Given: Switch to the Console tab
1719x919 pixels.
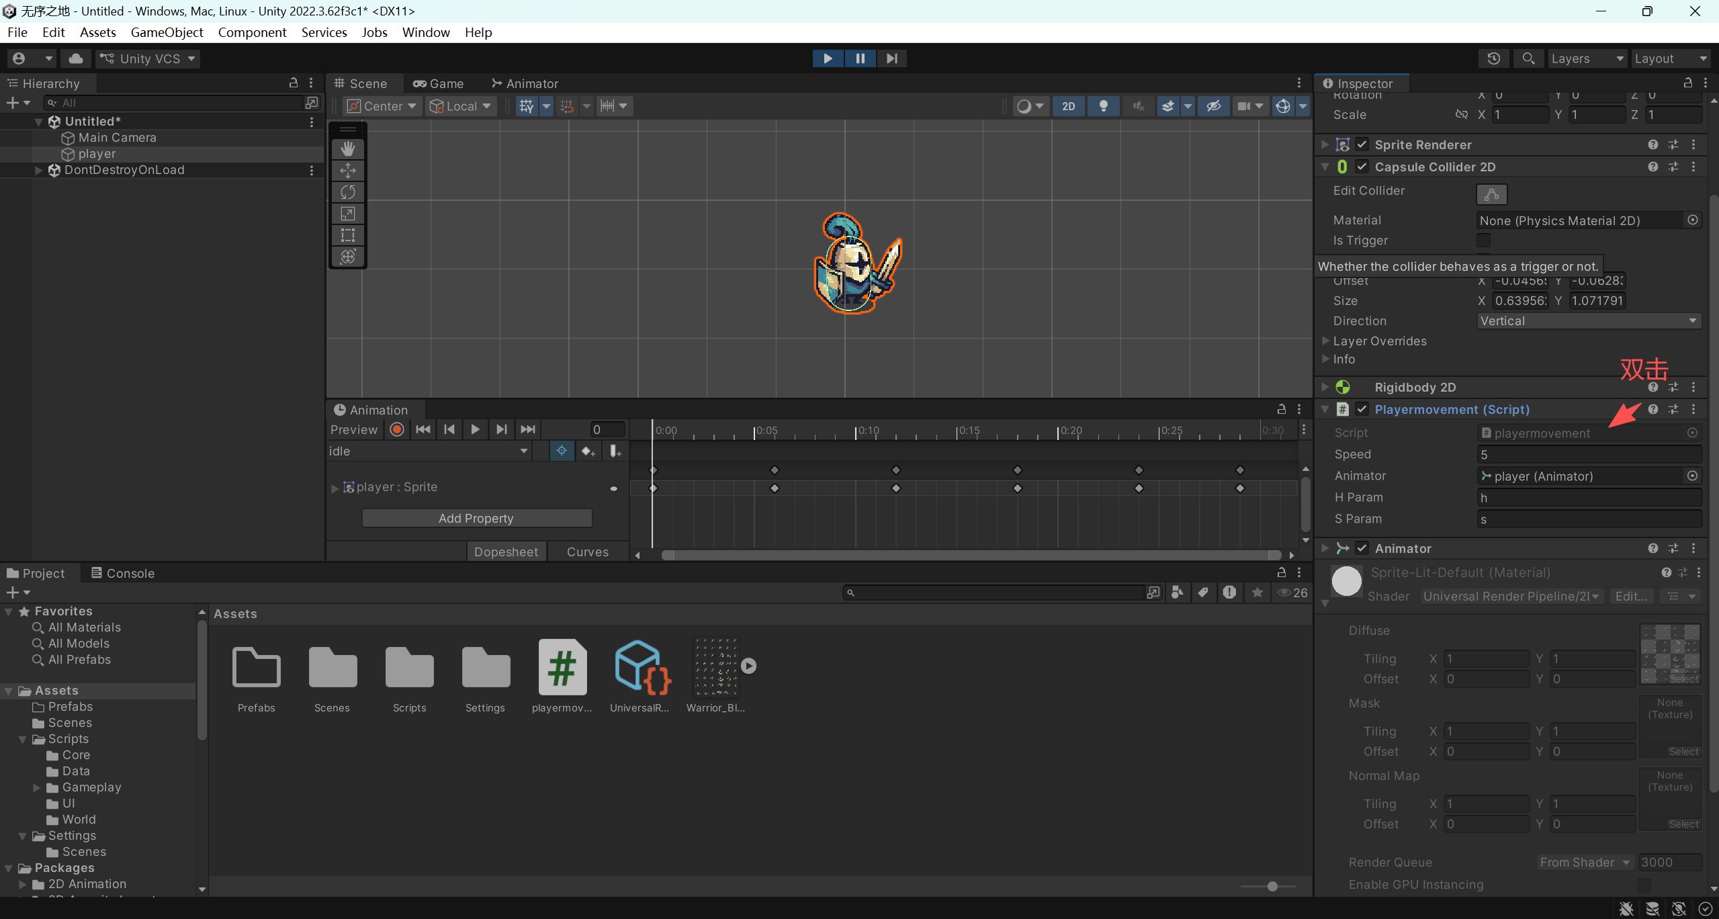Looking at the screenshot, I should click(123, 574).
